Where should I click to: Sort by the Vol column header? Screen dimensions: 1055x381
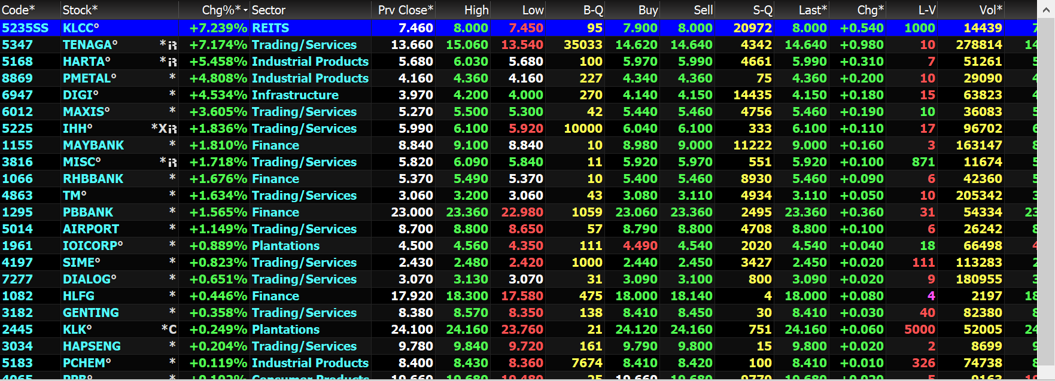point(990,10)
